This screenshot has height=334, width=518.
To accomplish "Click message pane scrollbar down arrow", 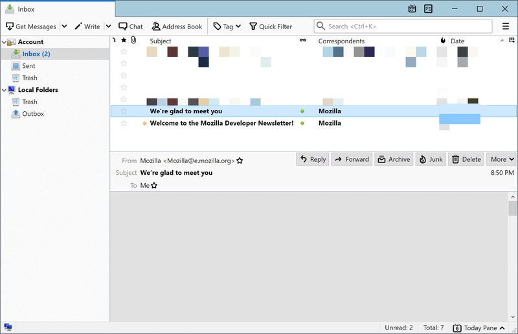I will 513,317.
